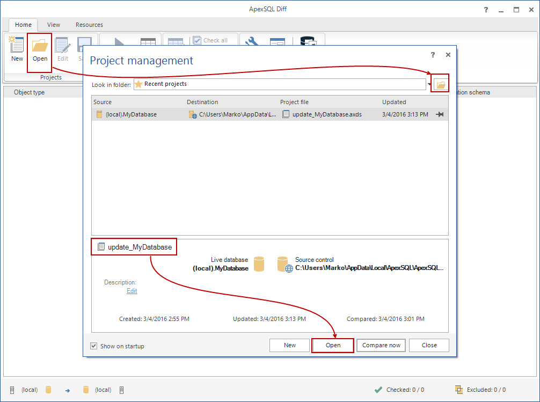The width and height of the screenshot is (540, 402).
Task: Click the Source control path text
Action: pos(369,268)
